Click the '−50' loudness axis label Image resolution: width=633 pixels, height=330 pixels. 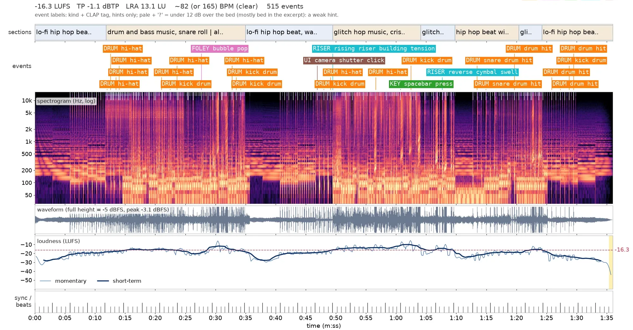click(26, 280)
